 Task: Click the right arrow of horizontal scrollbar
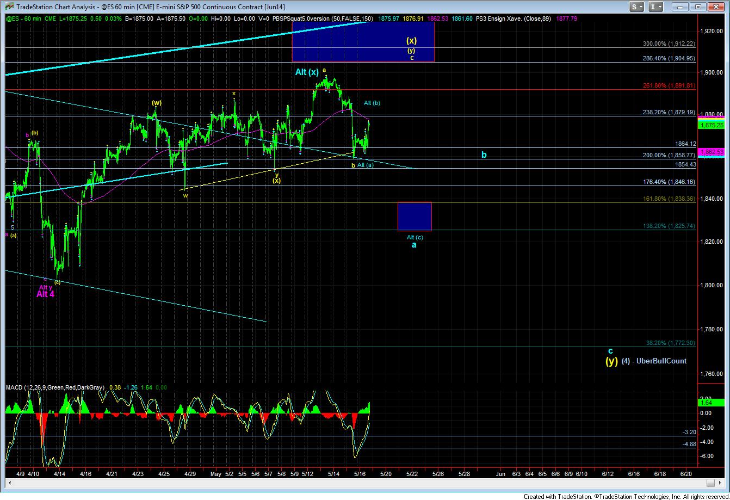[720, 483]
